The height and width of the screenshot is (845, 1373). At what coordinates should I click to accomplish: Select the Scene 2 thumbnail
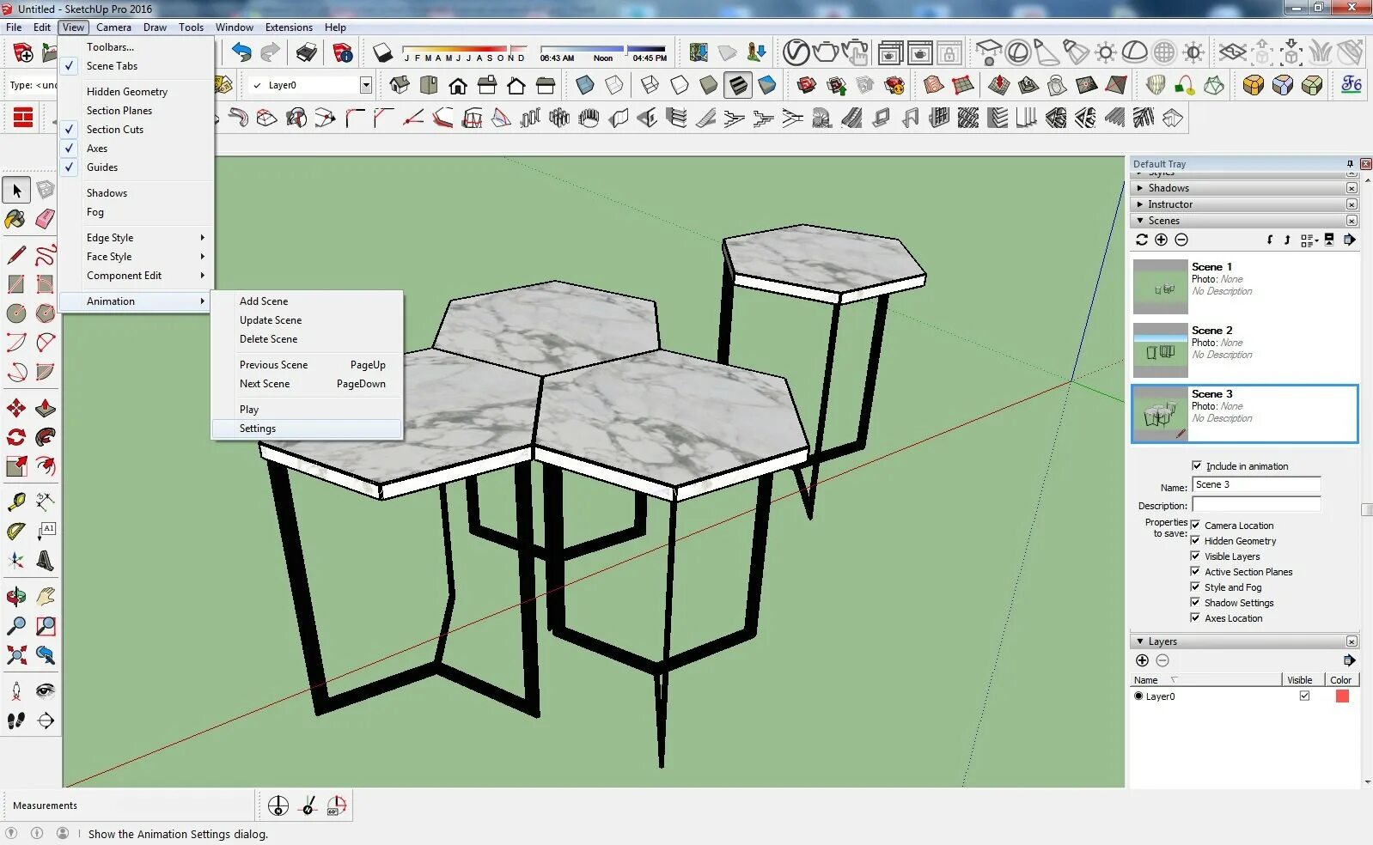tap(1160, 350)
